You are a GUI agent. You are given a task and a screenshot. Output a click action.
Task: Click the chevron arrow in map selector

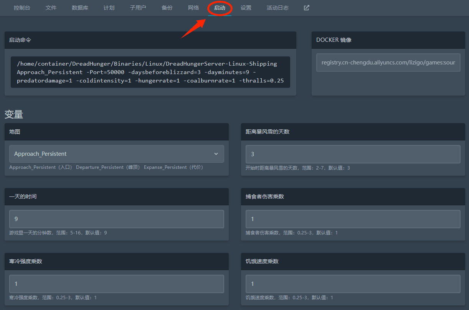[x=216, y=154]
